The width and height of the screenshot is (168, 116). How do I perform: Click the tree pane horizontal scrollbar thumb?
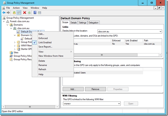30,107
